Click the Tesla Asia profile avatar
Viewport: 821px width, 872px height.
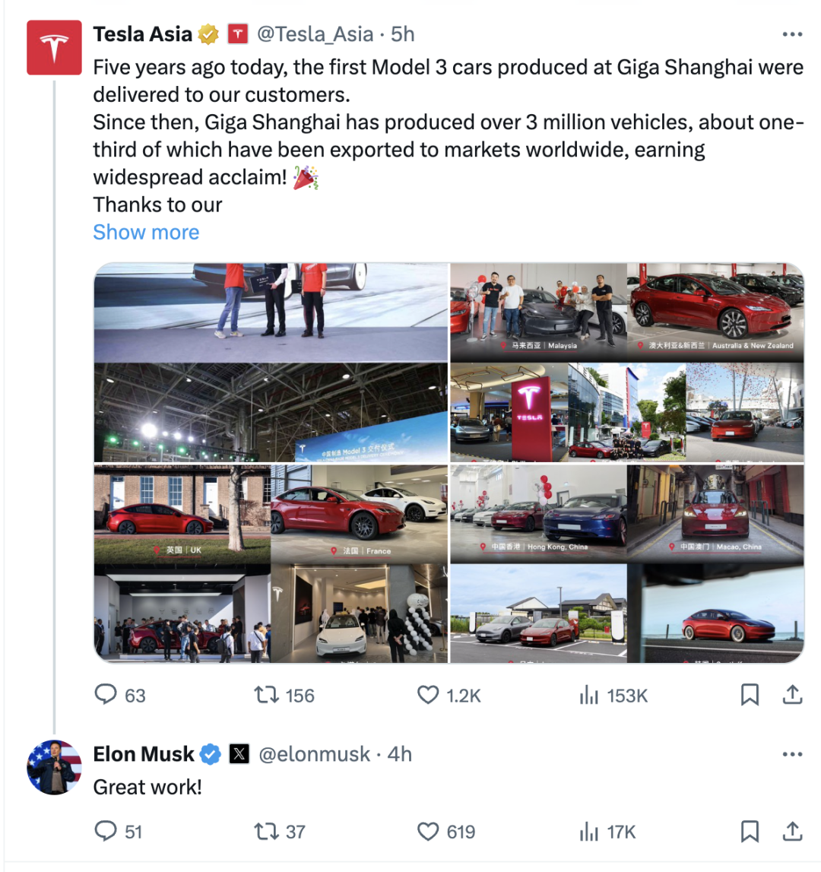pyautogui.click(x=54, y=48)
